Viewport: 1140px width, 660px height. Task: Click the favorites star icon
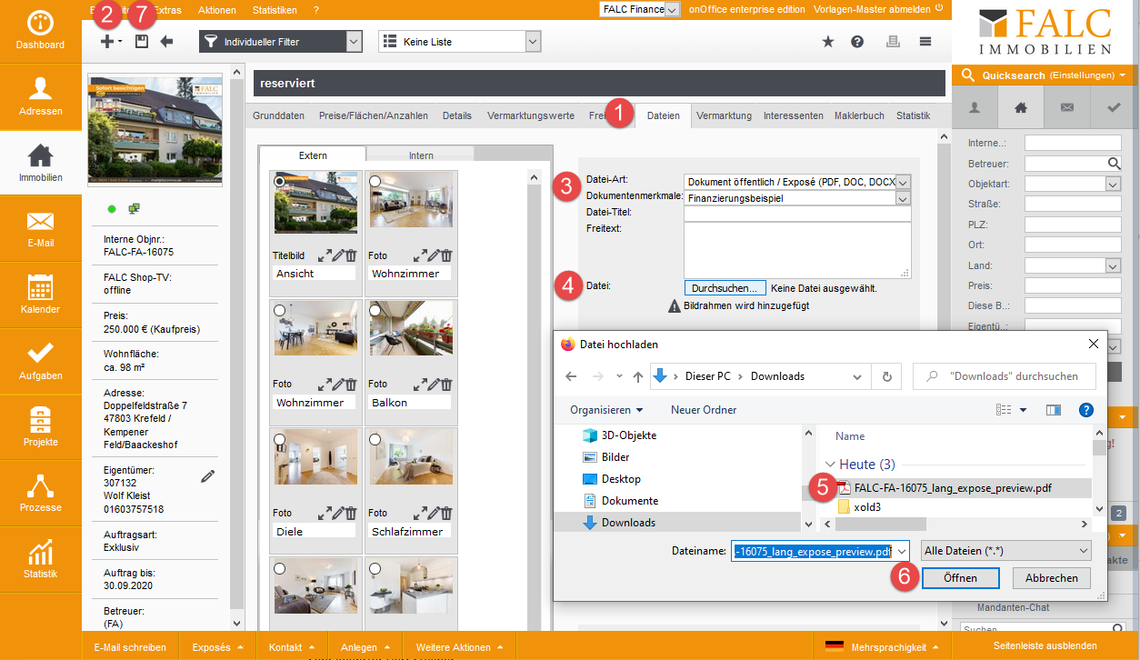[828, 42]
